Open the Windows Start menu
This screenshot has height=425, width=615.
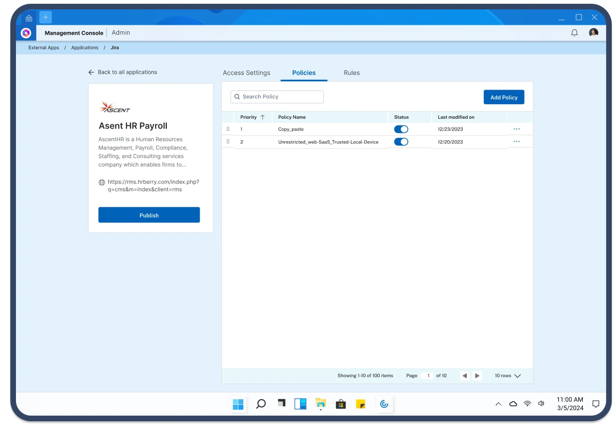pyautogui.click(x=238, y=404)
